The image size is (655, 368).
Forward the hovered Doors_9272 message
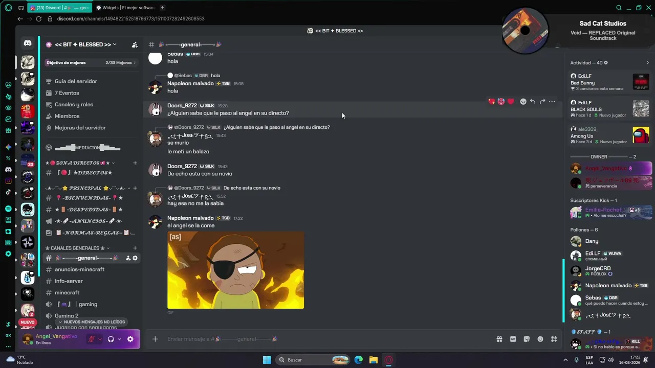542,102
